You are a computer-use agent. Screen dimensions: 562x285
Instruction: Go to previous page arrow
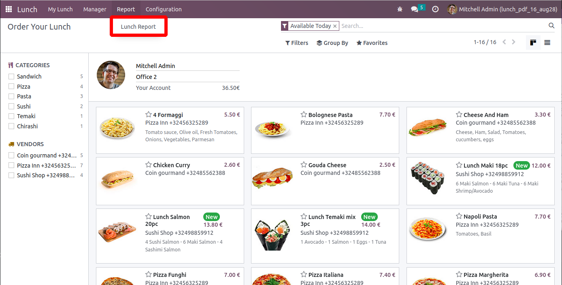pos(504,42)
